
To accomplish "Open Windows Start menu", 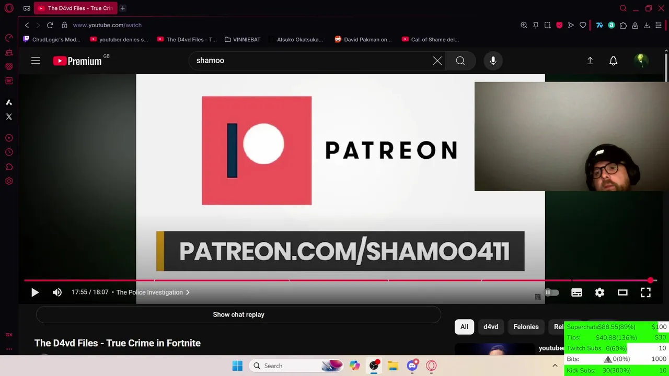I will (x=237, y=366).
